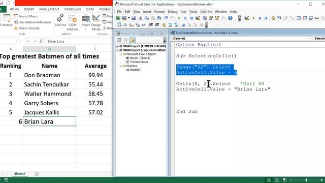Image resolution: width=325 pixels, height=183 pixels.
Task: Collapse VBAProject (TopGreatestBatsmen) tree node
Action: tap(117, 50)
